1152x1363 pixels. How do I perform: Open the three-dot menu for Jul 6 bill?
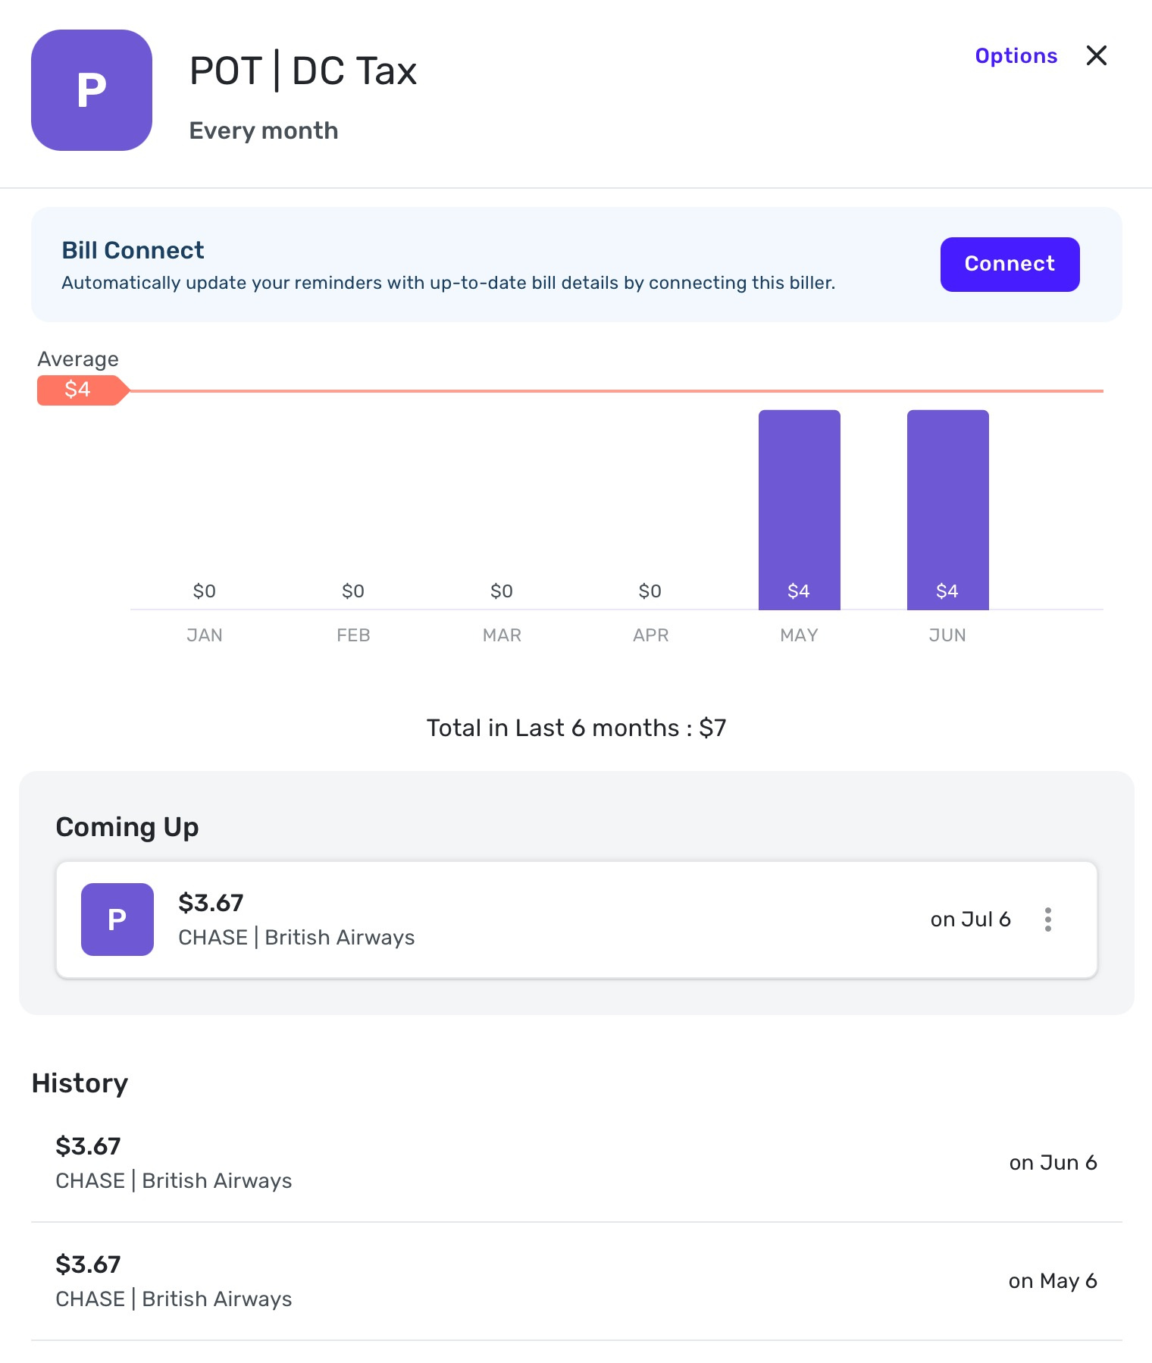[1048, 920]
